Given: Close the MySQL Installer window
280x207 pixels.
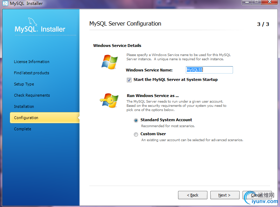Looking at the screenshot, I should (x=269, y=2).
